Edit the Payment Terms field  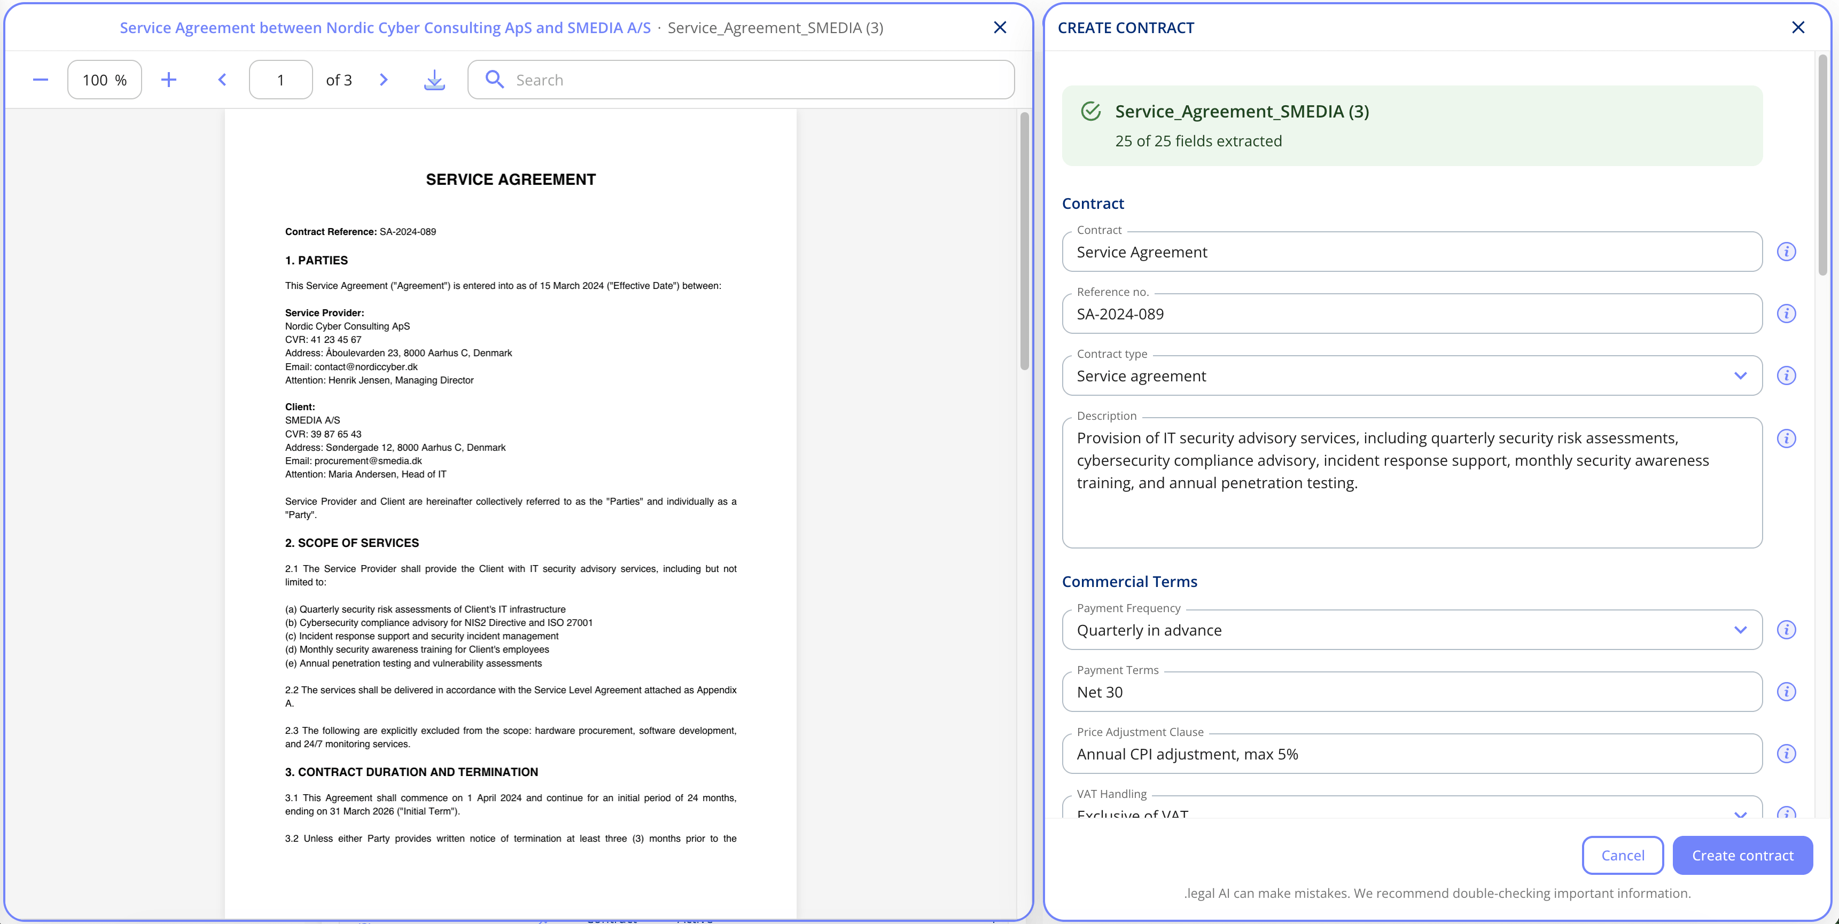tap(1412, 692)
